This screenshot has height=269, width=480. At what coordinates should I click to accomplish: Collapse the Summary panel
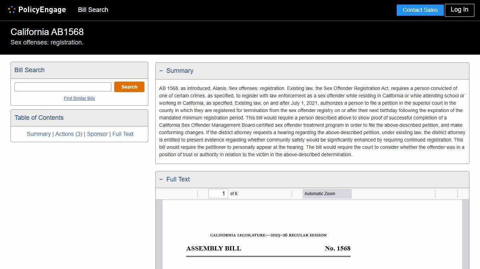[x=162, y=70]
